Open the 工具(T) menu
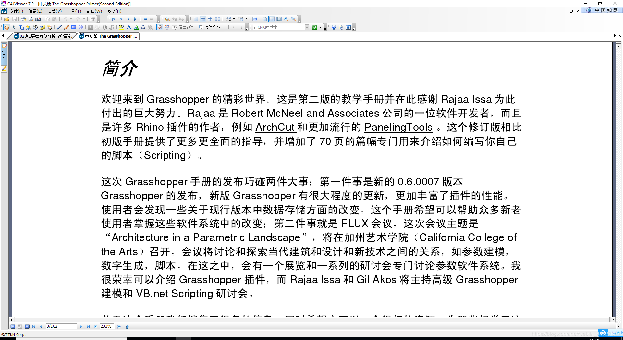The width and height of the screenshot is (623, 340). (74, 11)
